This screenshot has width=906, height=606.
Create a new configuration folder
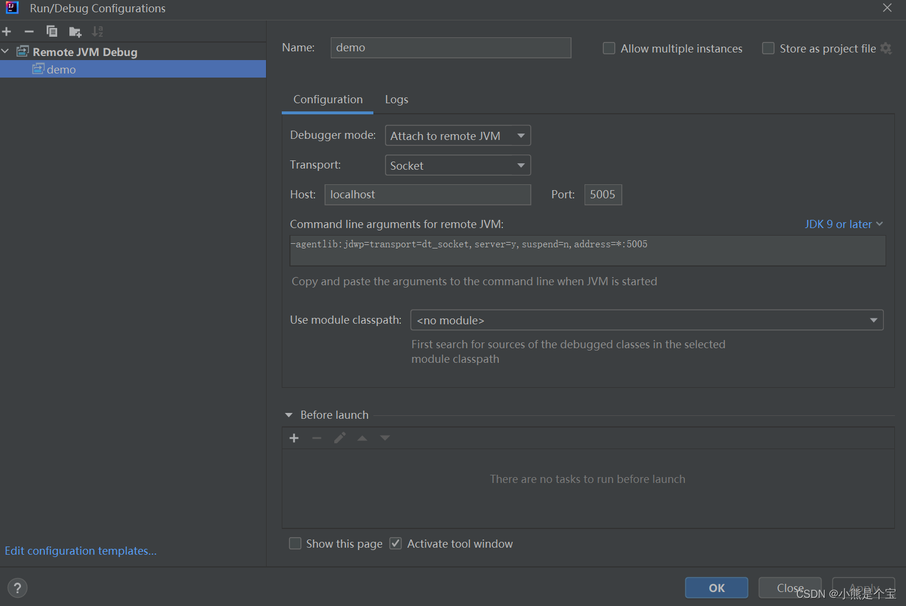(x=75, y=31)
